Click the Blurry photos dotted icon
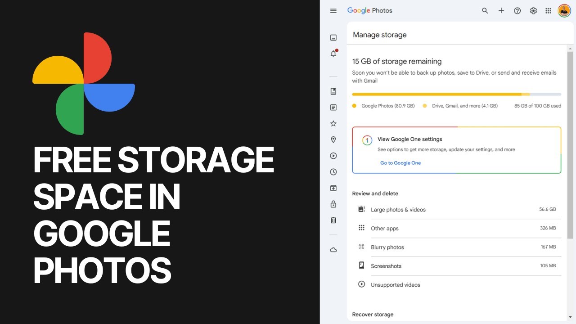The height and width of the screenshot is (324, 576). [x=361, y=247]
